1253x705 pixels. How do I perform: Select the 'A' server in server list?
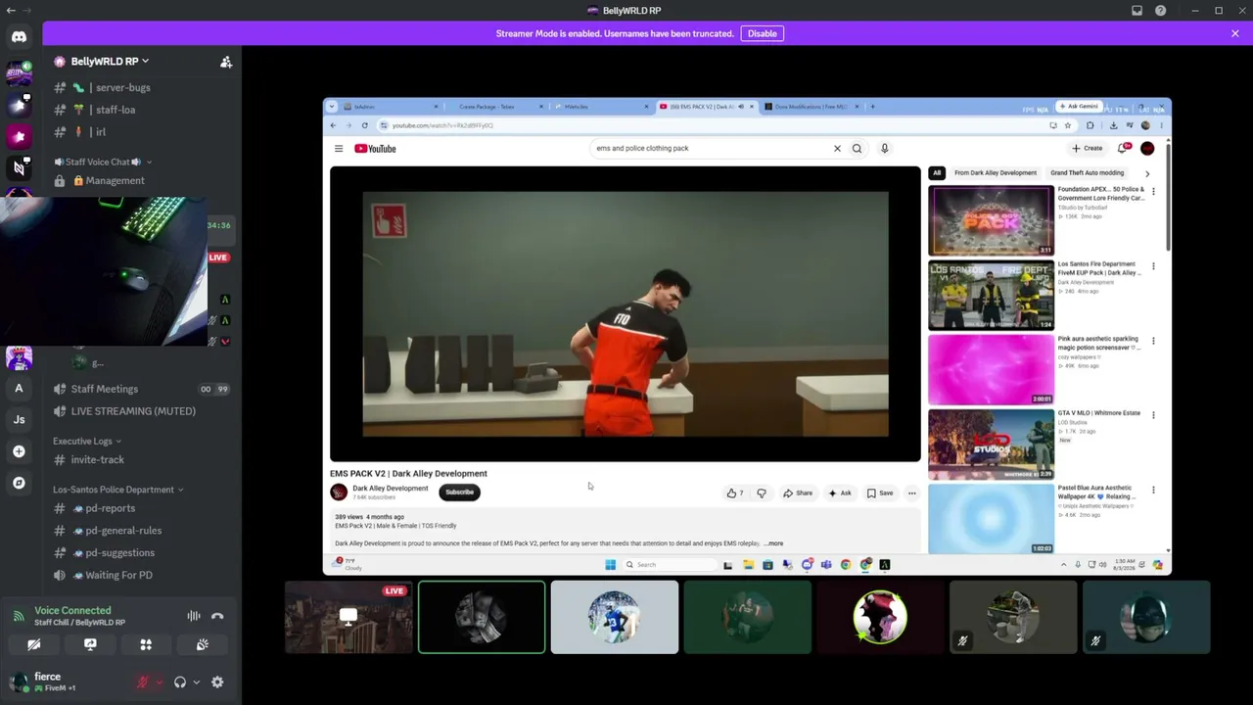19,389
